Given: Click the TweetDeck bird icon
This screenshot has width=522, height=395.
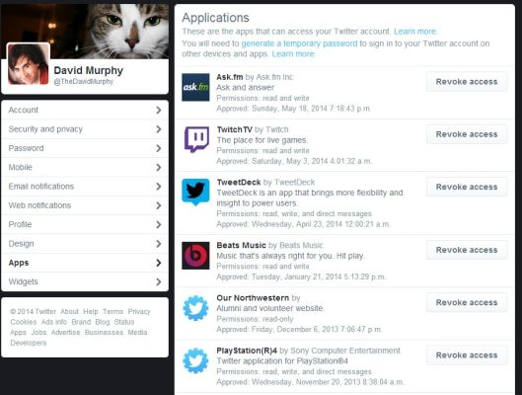Looking at the screenshot, I should pos(195,193).
